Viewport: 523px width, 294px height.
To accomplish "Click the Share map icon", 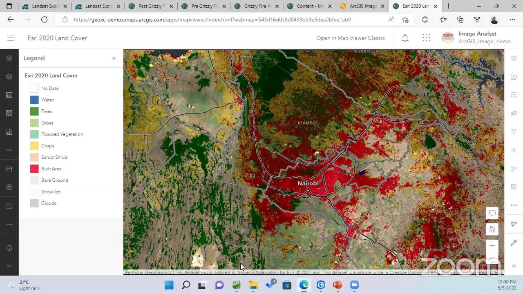I will click(9, 206).
